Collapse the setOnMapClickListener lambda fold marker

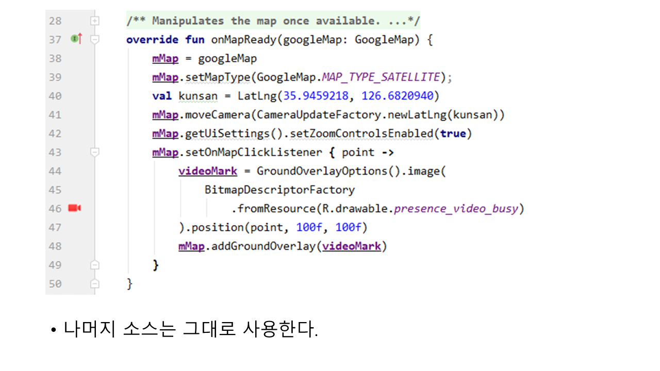pos(94,152)
